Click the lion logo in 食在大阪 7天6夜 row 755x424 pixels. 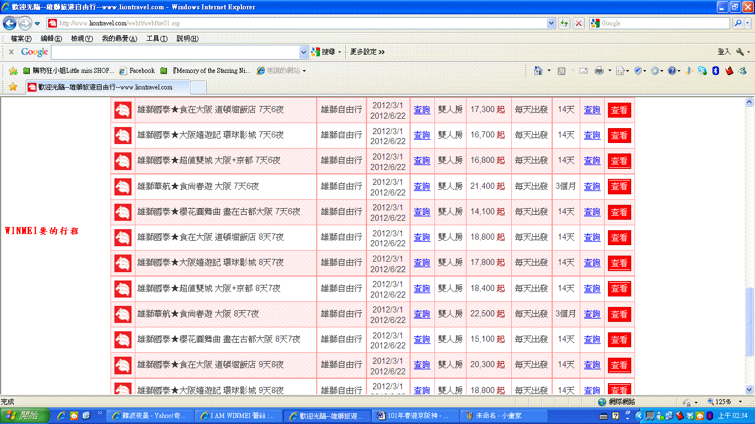[123, 110]
